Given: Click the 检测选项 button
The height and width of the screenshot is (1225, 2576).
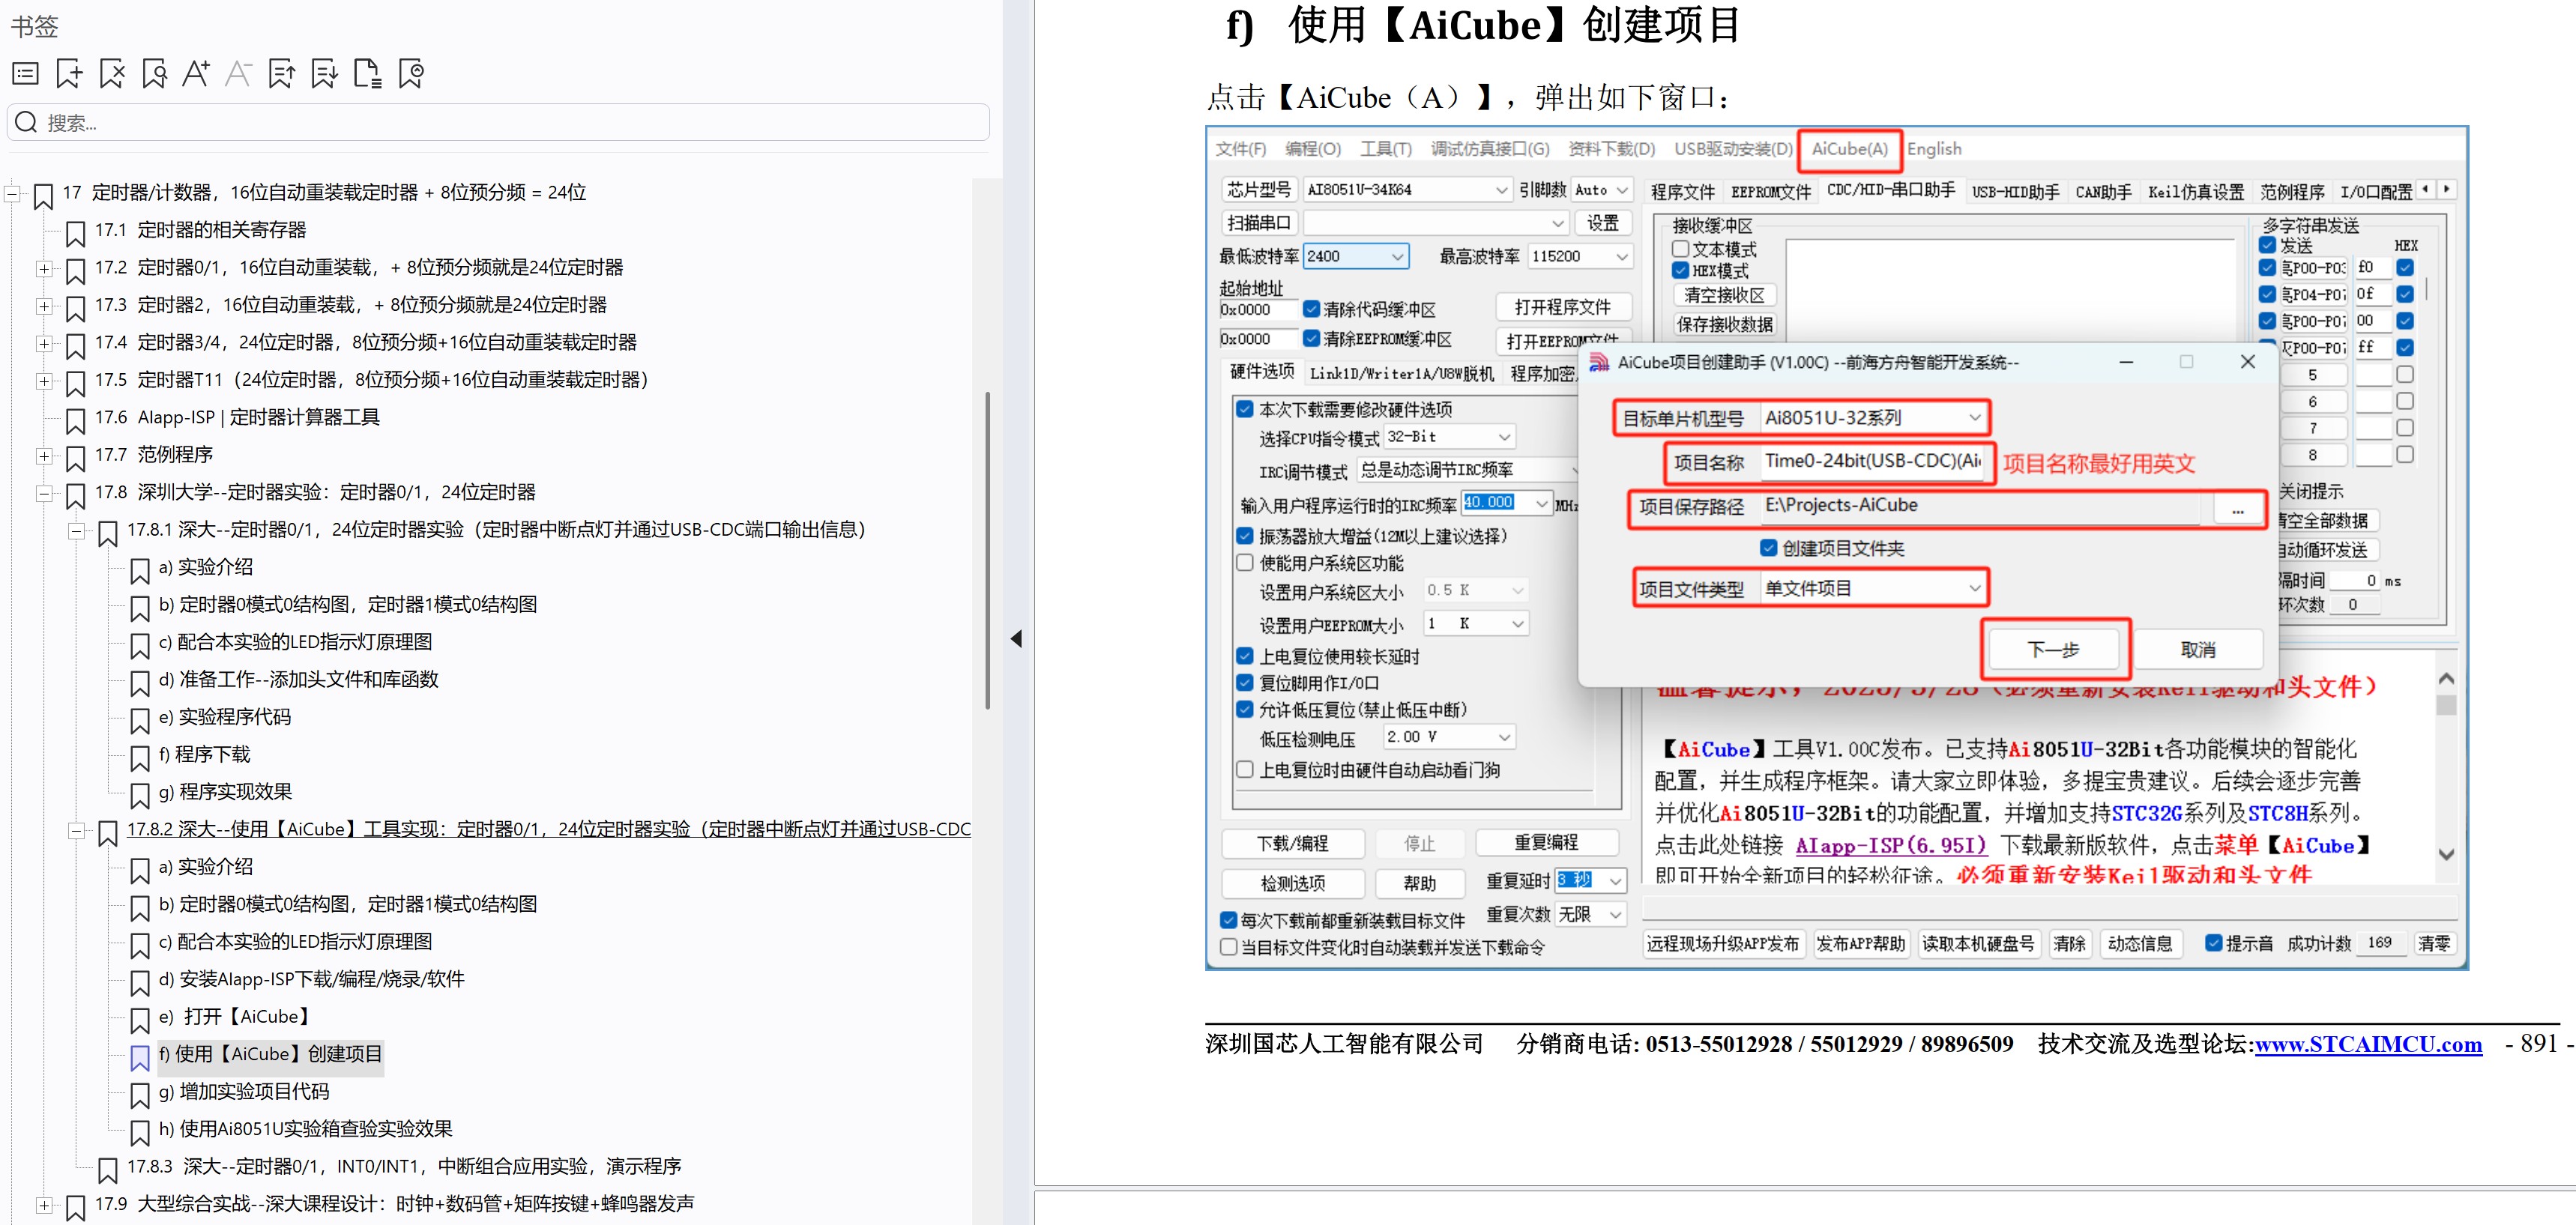Looking at the screenshot, I should (x=1293, y=883).
